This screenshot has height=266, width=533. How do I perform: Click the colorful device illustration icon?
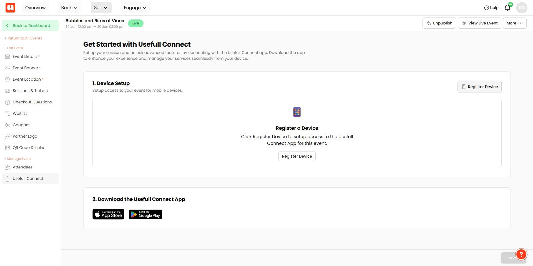tap(297, 112)
